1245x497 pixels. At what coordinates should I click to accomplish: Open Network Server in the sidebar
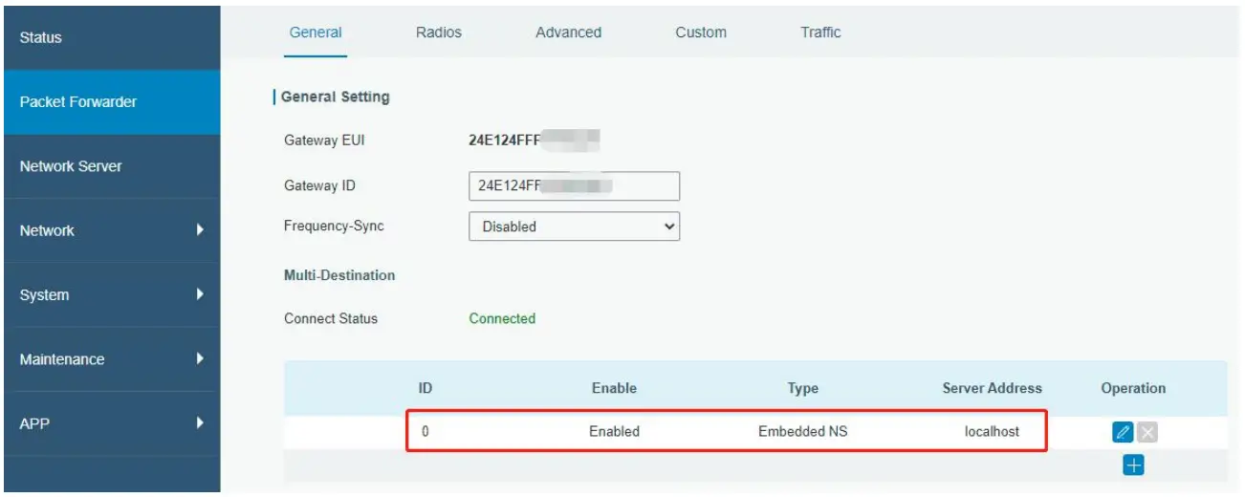(x=111, y=166)
